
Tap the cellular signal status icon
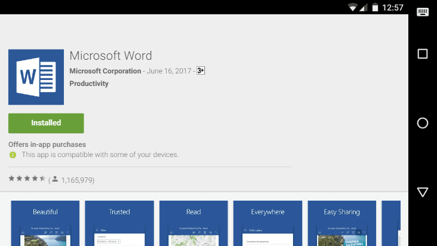tap(364, 8)
